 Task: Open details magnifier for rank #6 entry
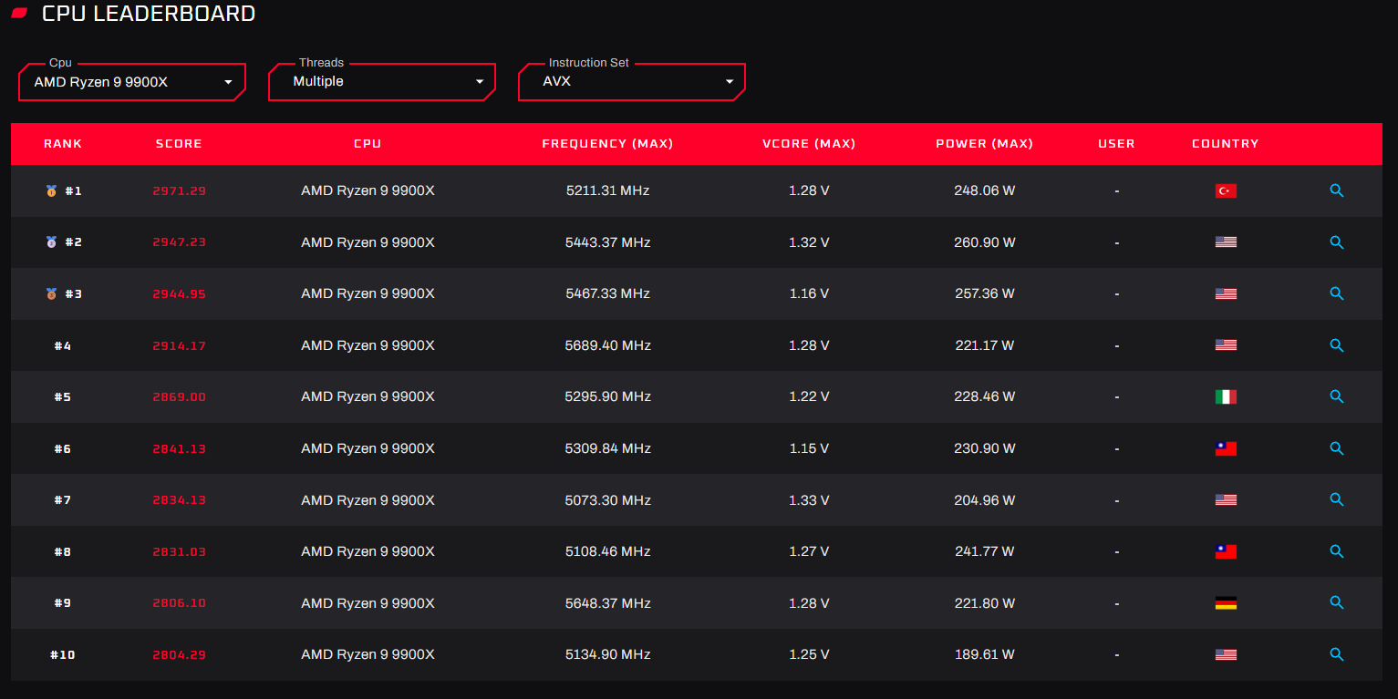(x=1337, y=448)
